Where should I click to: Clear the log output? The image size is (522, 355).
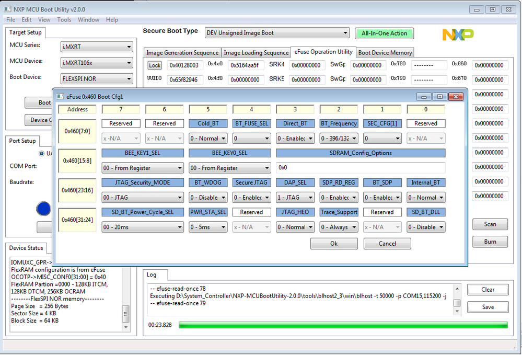pos(488,290)
